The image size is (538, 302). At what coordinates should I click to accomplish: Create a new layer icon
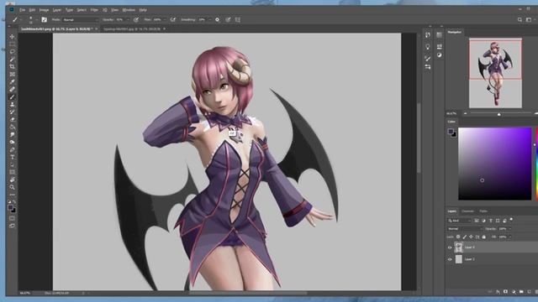(529, 292)
